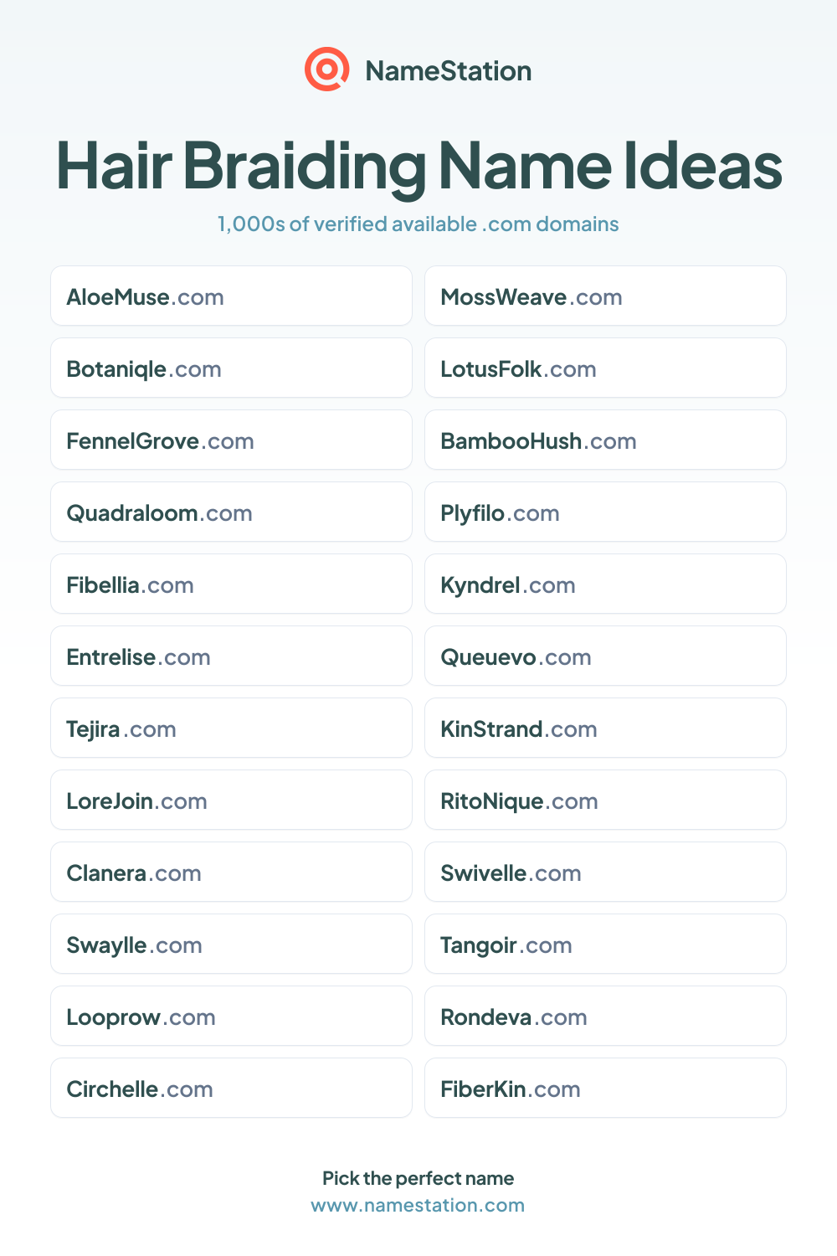
Task: Select the Tejira.com name card
Action: (231, 728)
